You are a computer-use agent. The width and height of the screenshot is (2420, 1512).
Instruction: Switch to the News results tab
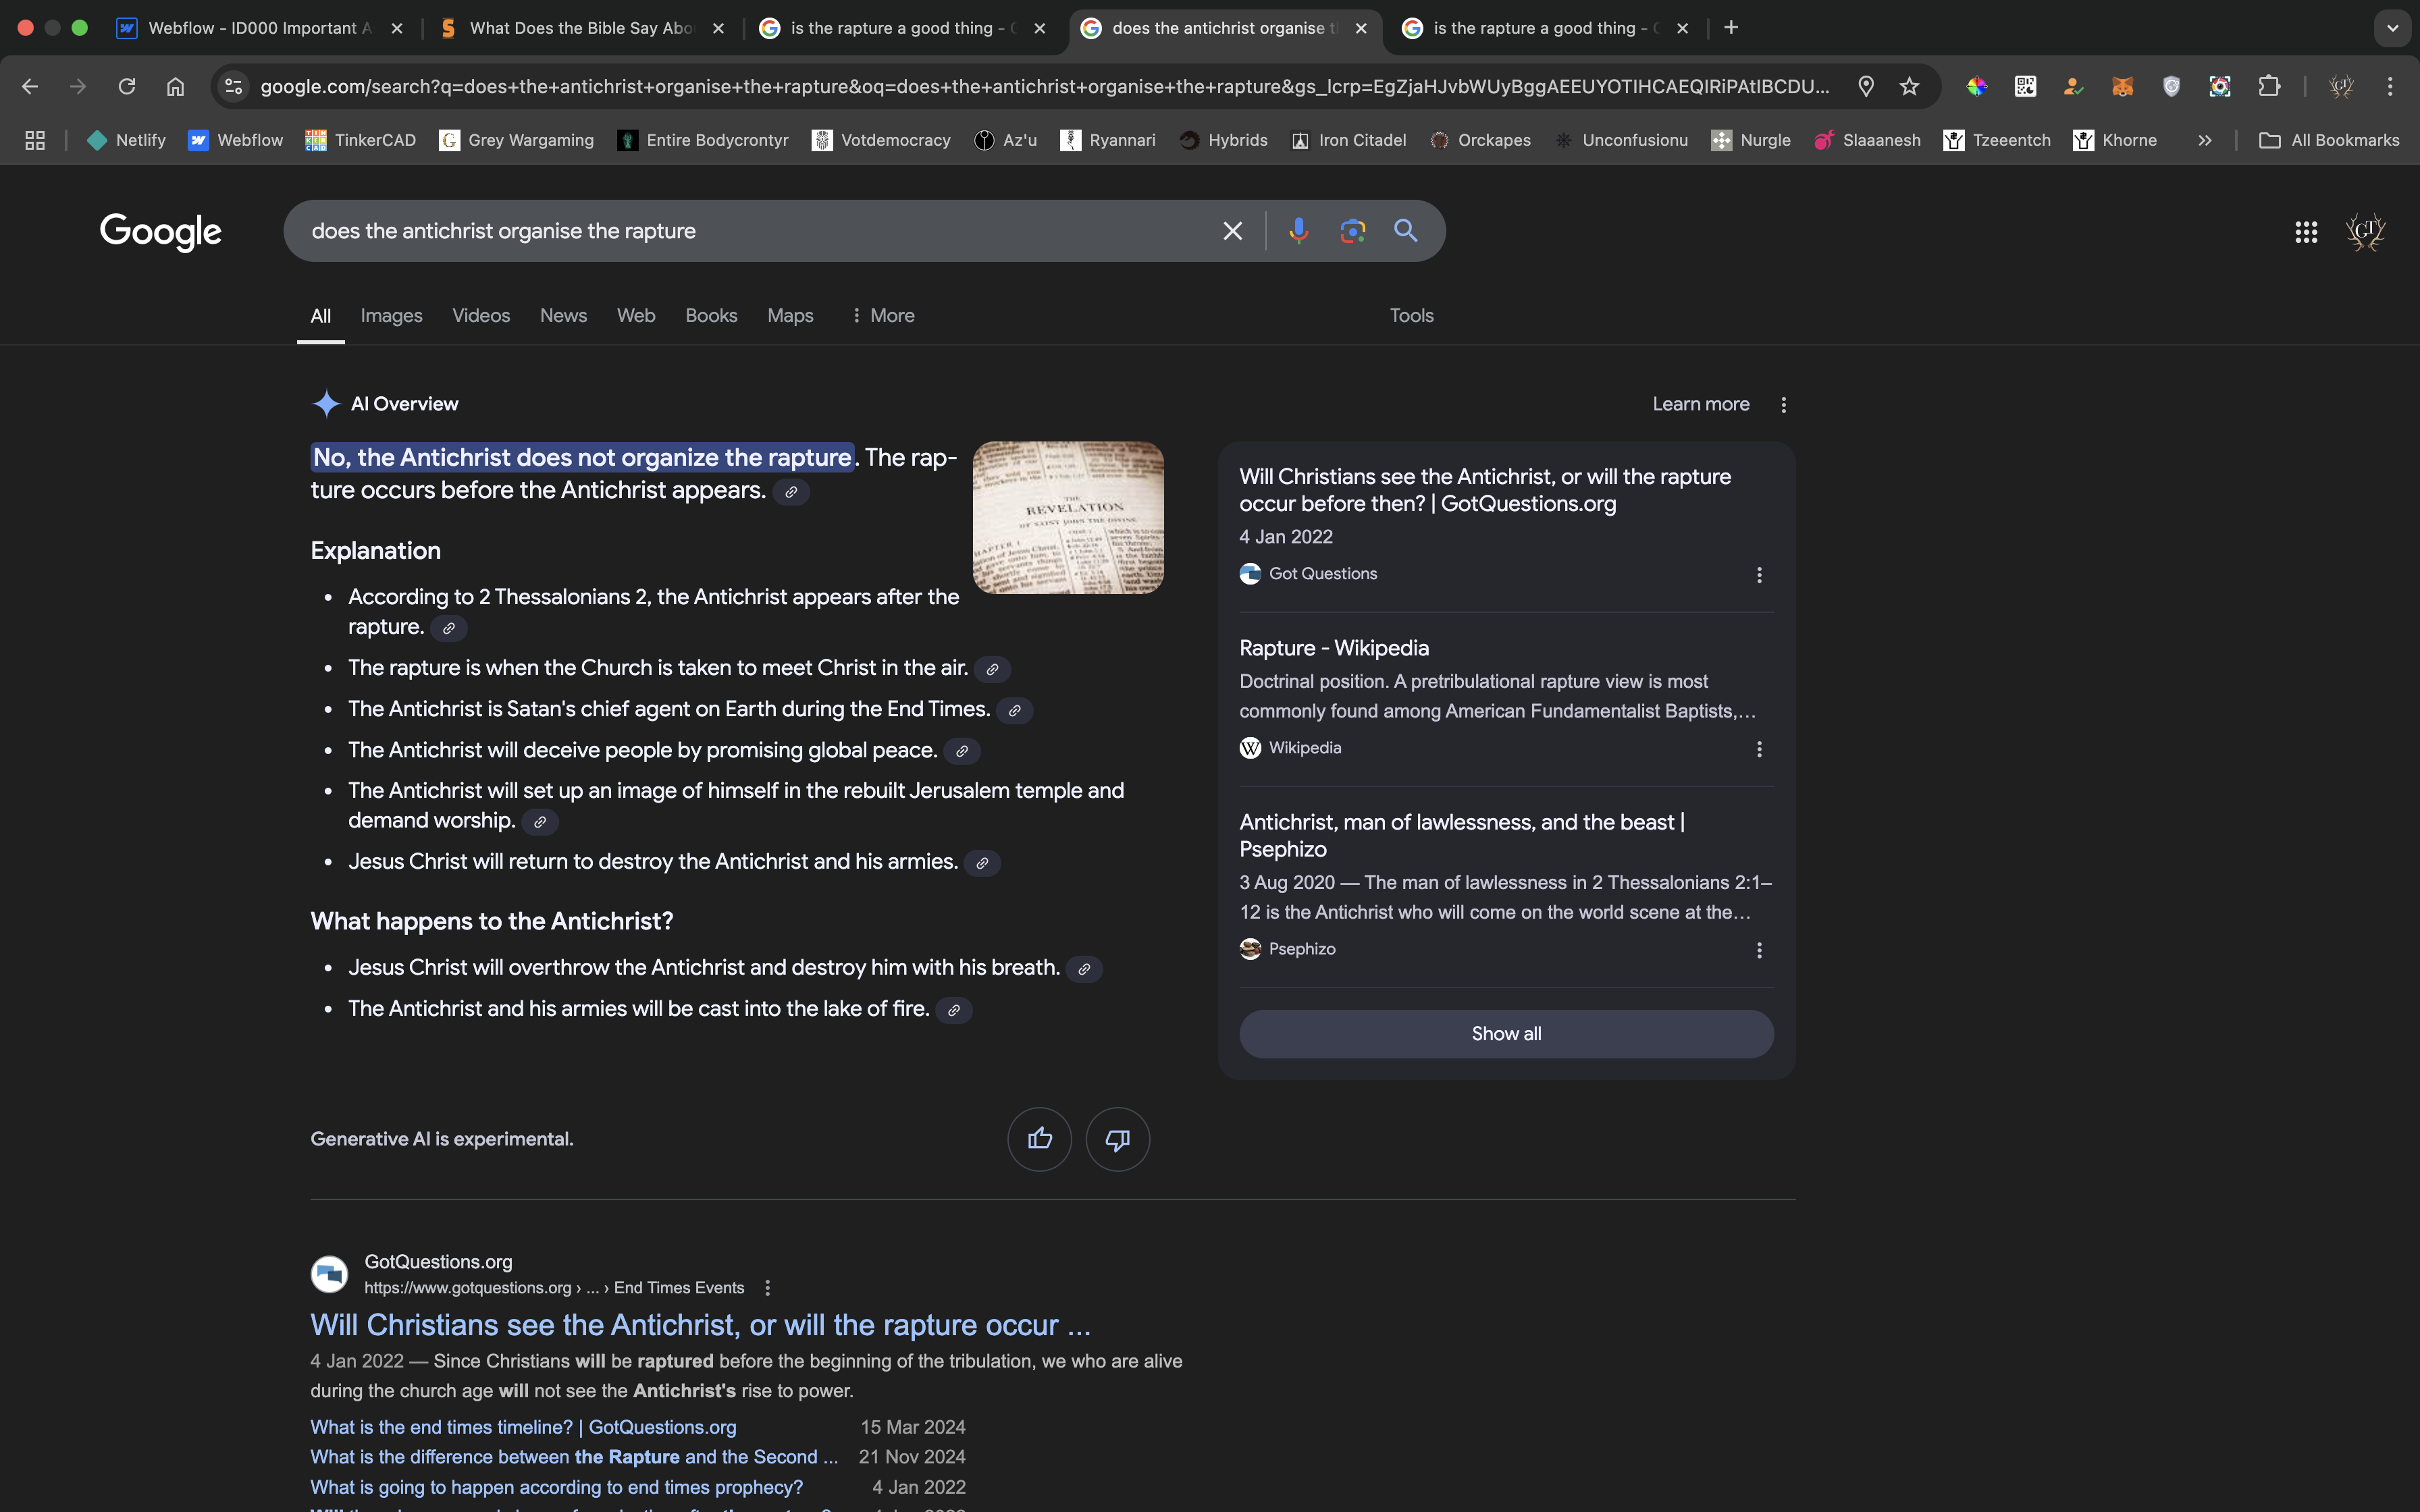point(563,315)
